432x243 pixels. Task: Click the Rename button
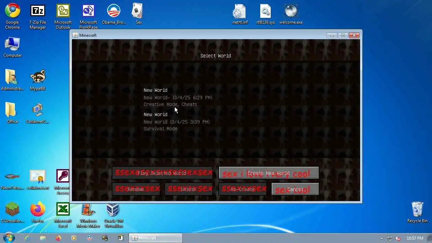(x=136, y=189)
